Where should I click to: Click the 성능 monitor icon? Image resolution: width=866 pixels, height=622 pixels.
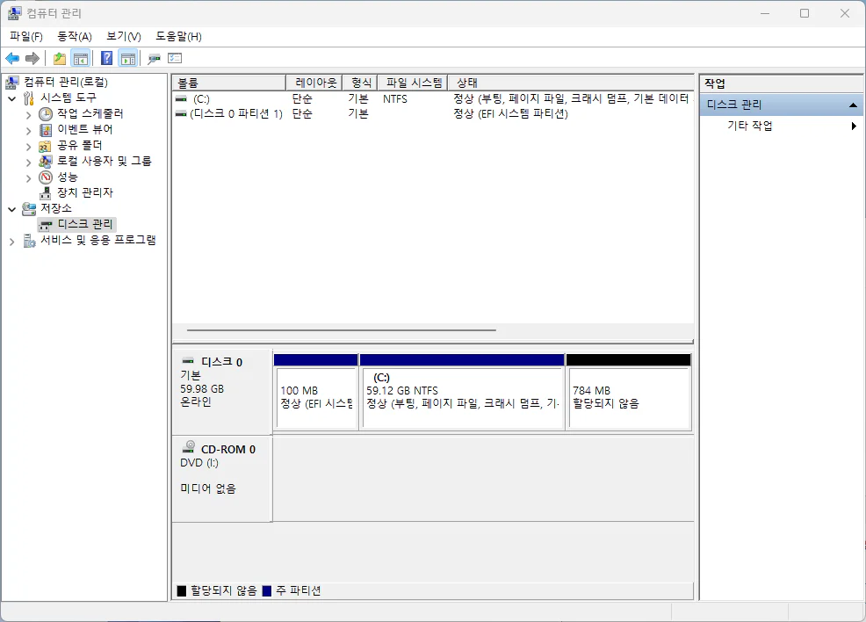46,177
